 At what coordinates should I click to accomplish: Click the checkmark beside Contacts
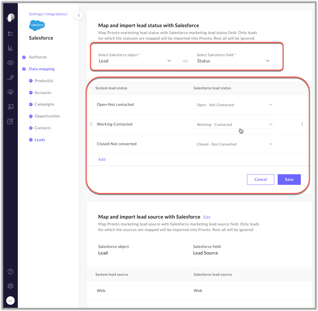[31, 128]
